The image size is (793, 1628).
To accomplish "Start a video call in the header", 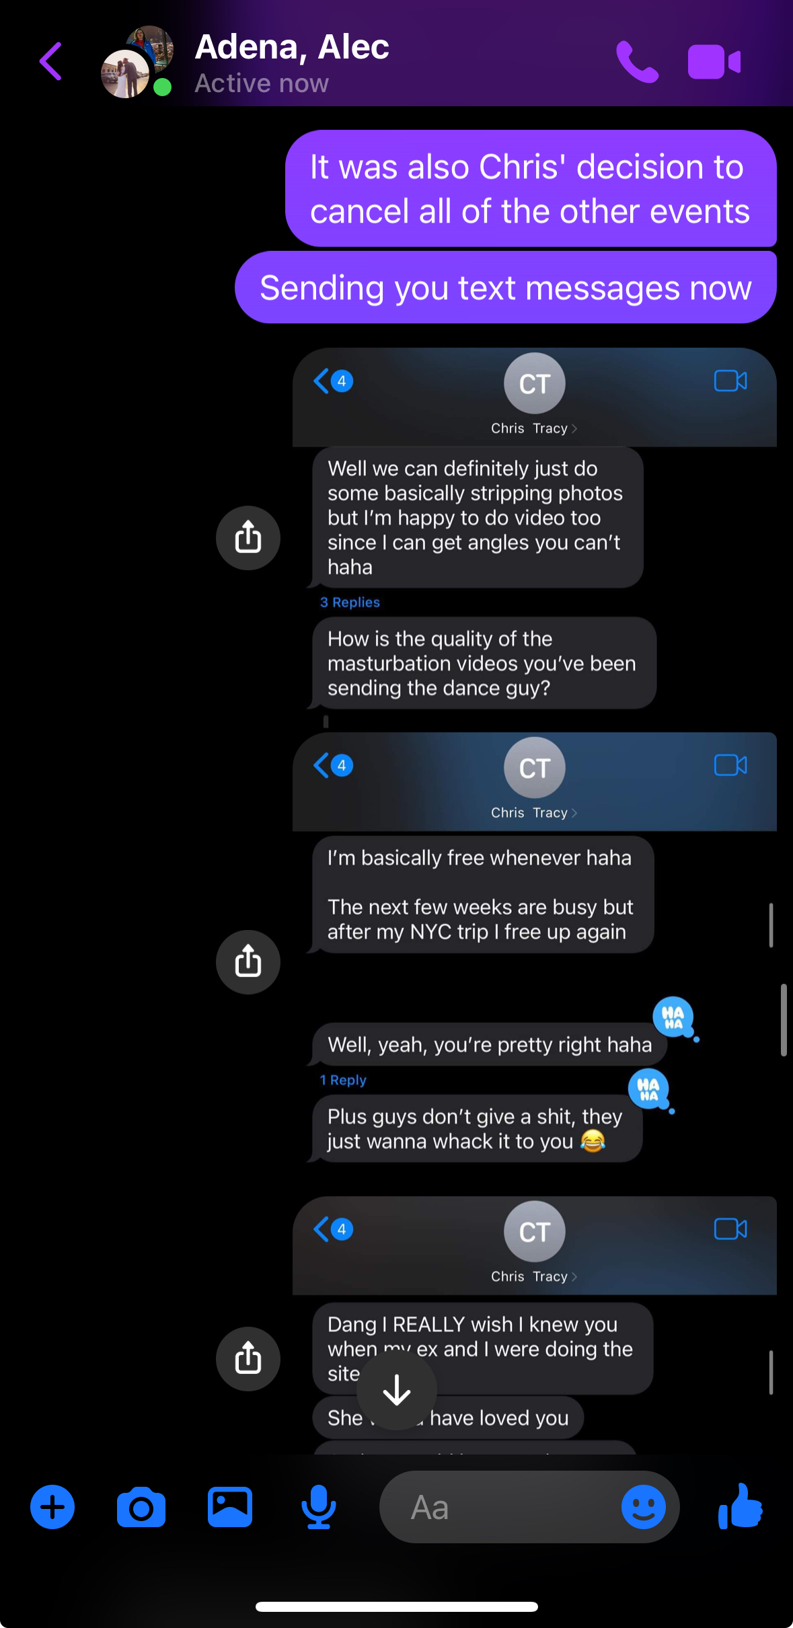I will click(714, 62).
